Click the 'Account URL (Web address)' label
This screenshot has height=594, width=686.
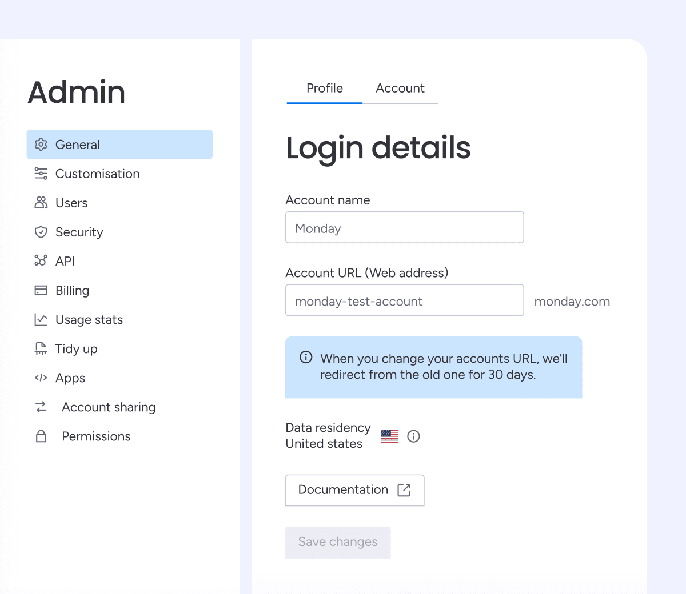coord(367,273)
